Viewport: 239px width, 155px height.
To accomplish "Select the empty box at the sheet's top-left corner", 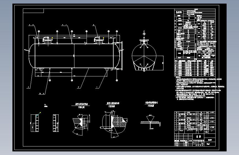I will point(33,11).
